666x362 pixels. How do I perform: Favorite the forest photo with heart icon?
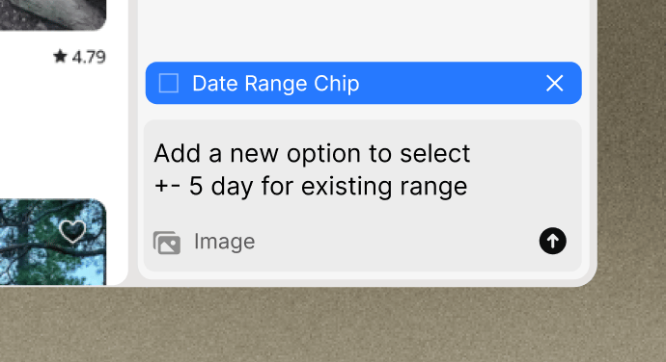(72, 231)
